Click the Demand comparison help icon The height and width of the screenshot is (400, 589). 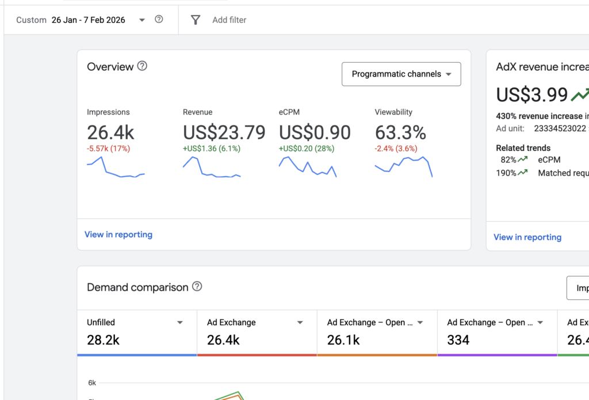[197, 287]
